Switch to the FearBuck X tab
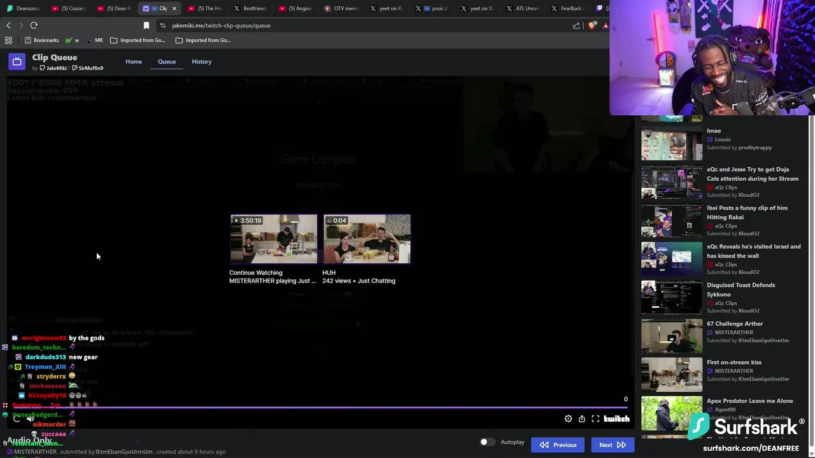This screenshot has height=458, width=815. (568, 8)
